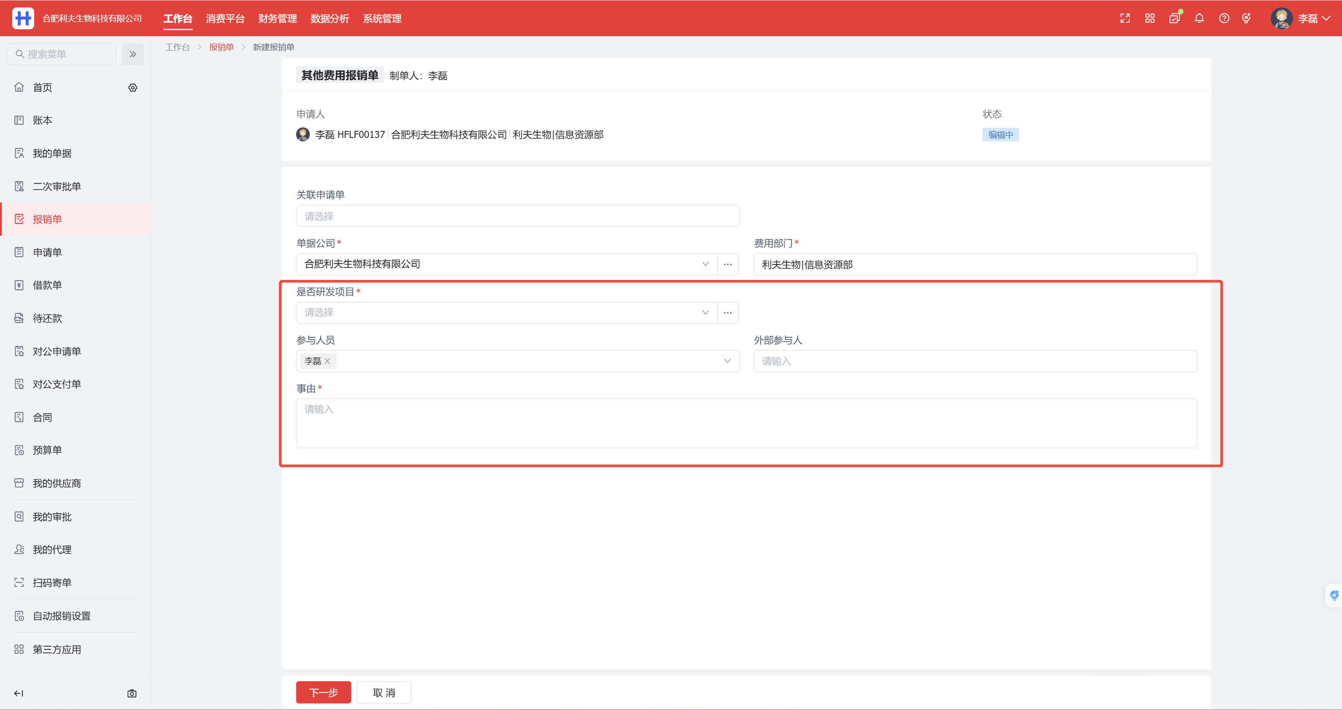Open 我的审批 in sidebar
Screen dimensions: 1342x710
pos(52,517)
